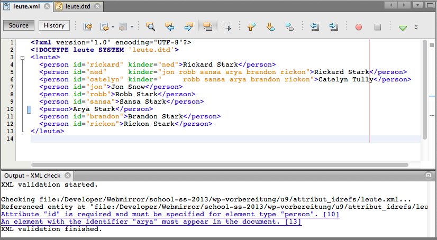The image size is (437, 240).
Task: Open the back navigation history dropdown
Action: pos(113,27)
